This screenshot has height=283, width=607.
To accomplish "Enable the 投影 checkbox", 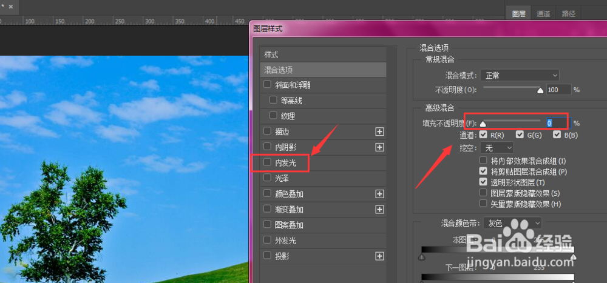I will click(267, 255).
